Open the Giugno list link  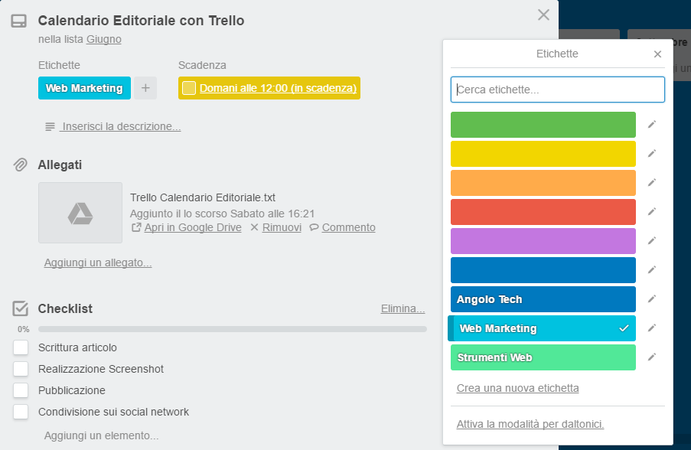click(103, 39)
